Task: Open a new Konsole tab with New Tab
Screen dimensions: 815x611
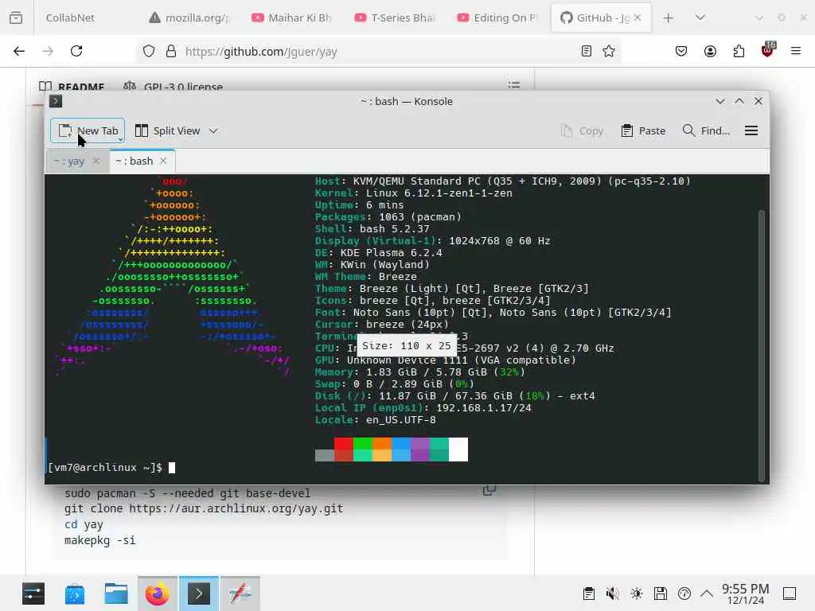Action: (x=87, y=131)
